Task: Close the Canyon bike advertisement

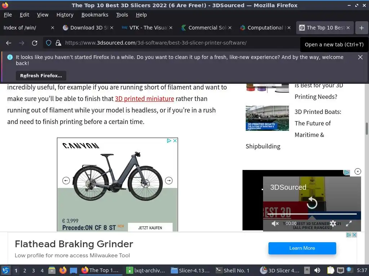Action: click(x=175, y=141)
